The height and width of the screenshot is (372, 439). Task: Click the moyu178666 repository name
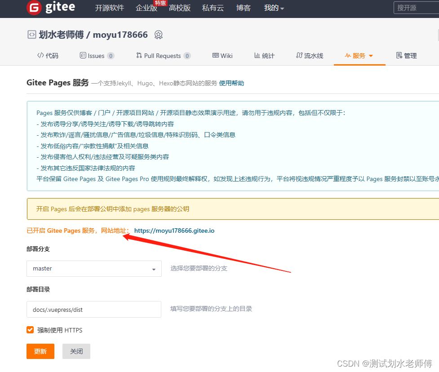click(120, 35)
